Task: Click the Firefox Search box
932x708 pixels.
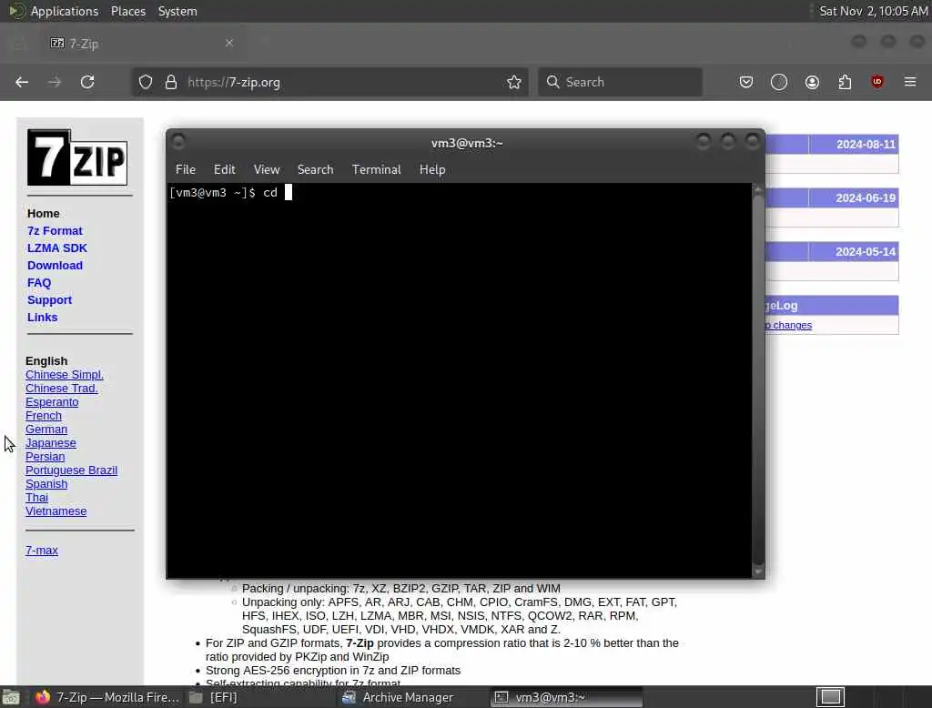Action: 620,82
